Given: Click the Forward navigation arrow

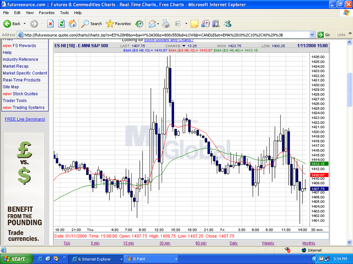Looking at the screenshot, I should [34, 24].
